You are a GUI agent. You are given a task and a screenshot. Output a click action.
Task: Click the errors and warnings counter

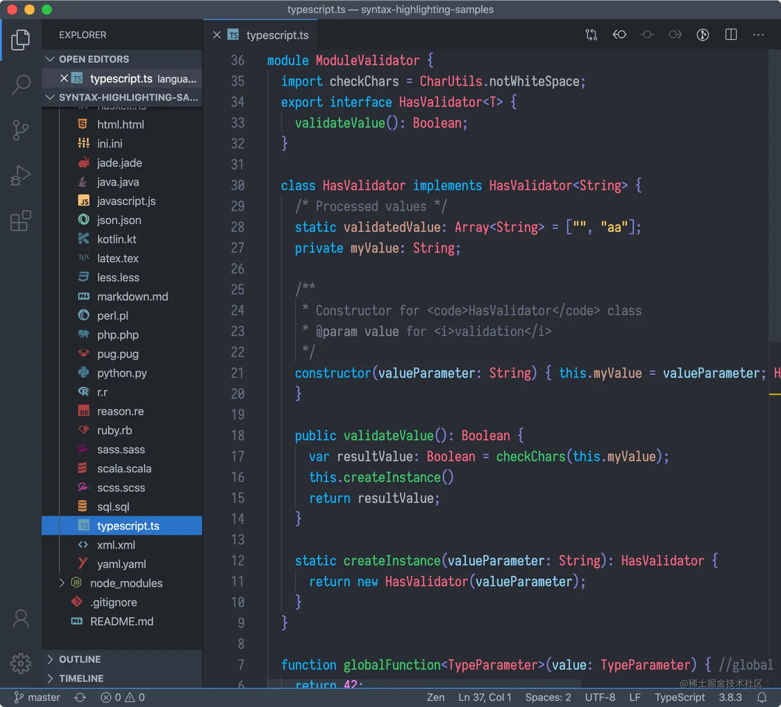122,697
